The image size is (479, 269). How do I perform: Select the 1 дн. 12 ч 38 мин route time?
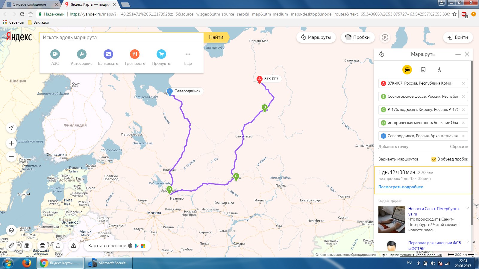tap(397, 172)
